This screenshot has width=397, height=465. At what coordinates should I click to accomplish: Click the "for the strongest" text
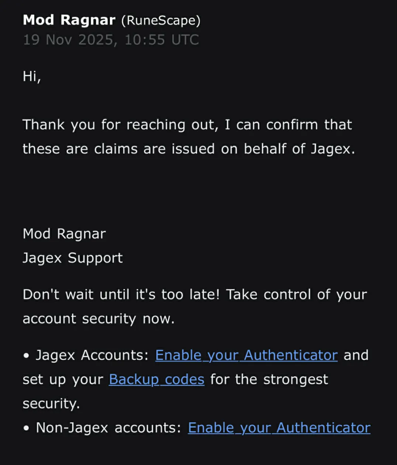pos(269,379)
